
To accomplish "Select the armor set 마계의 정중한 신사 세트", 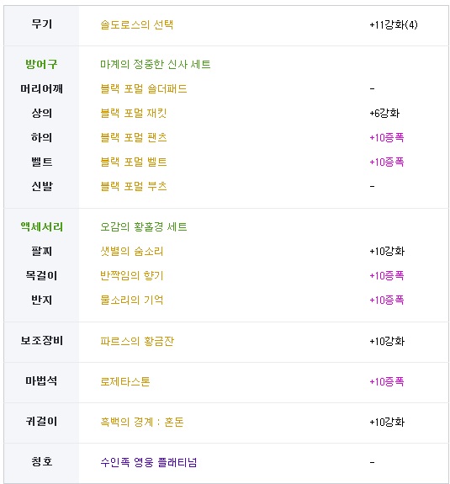I will (x=155, y=65).
